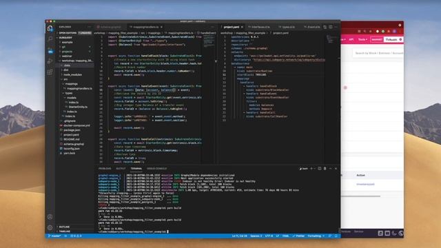Close the project.yaml editor tab
Viewport: 441px width, 248px height.
[242, 27]
